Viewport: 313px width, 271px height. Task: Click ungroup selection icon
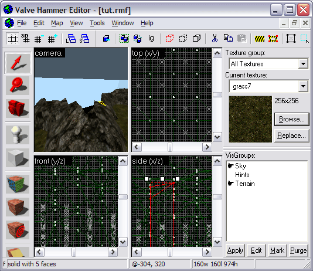137,39
